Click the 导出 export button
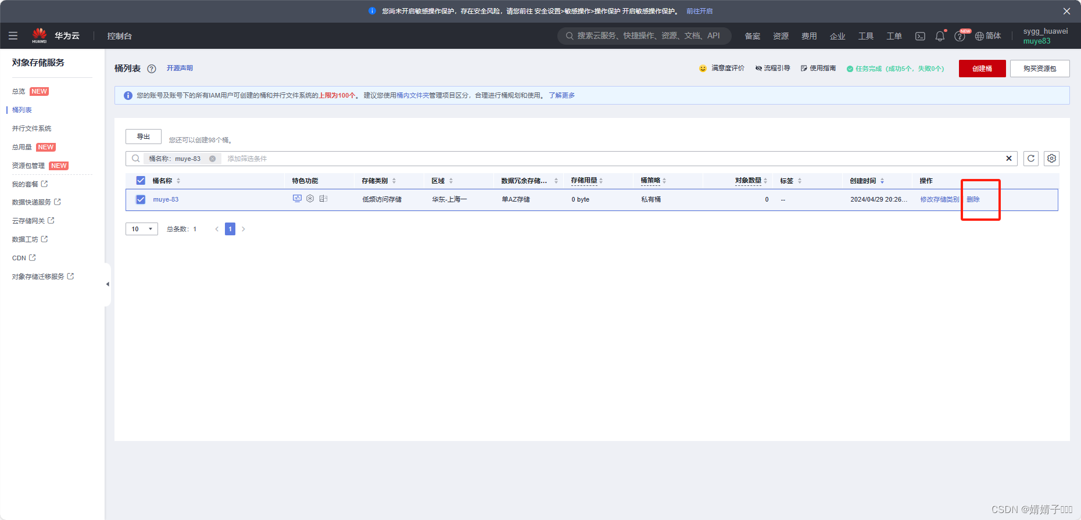 144,137
